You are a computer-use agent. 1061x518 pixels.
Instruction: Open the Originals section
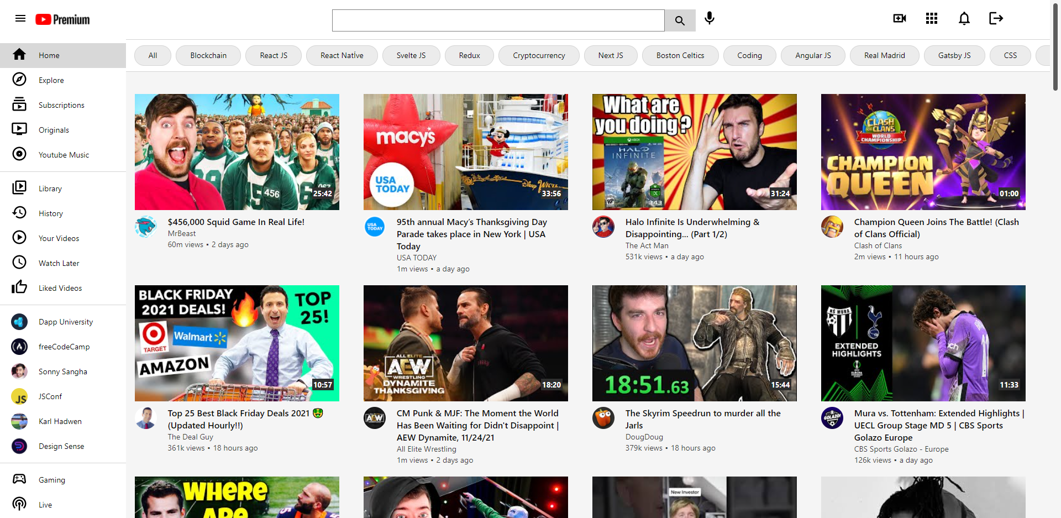(54, 129)
